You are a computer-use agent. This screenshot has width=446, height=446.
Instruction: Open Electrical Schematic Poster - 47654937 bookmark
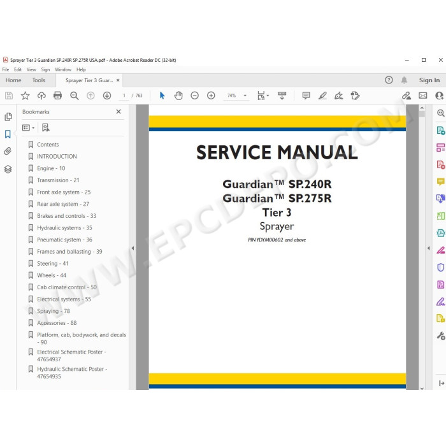click(71, 356)
